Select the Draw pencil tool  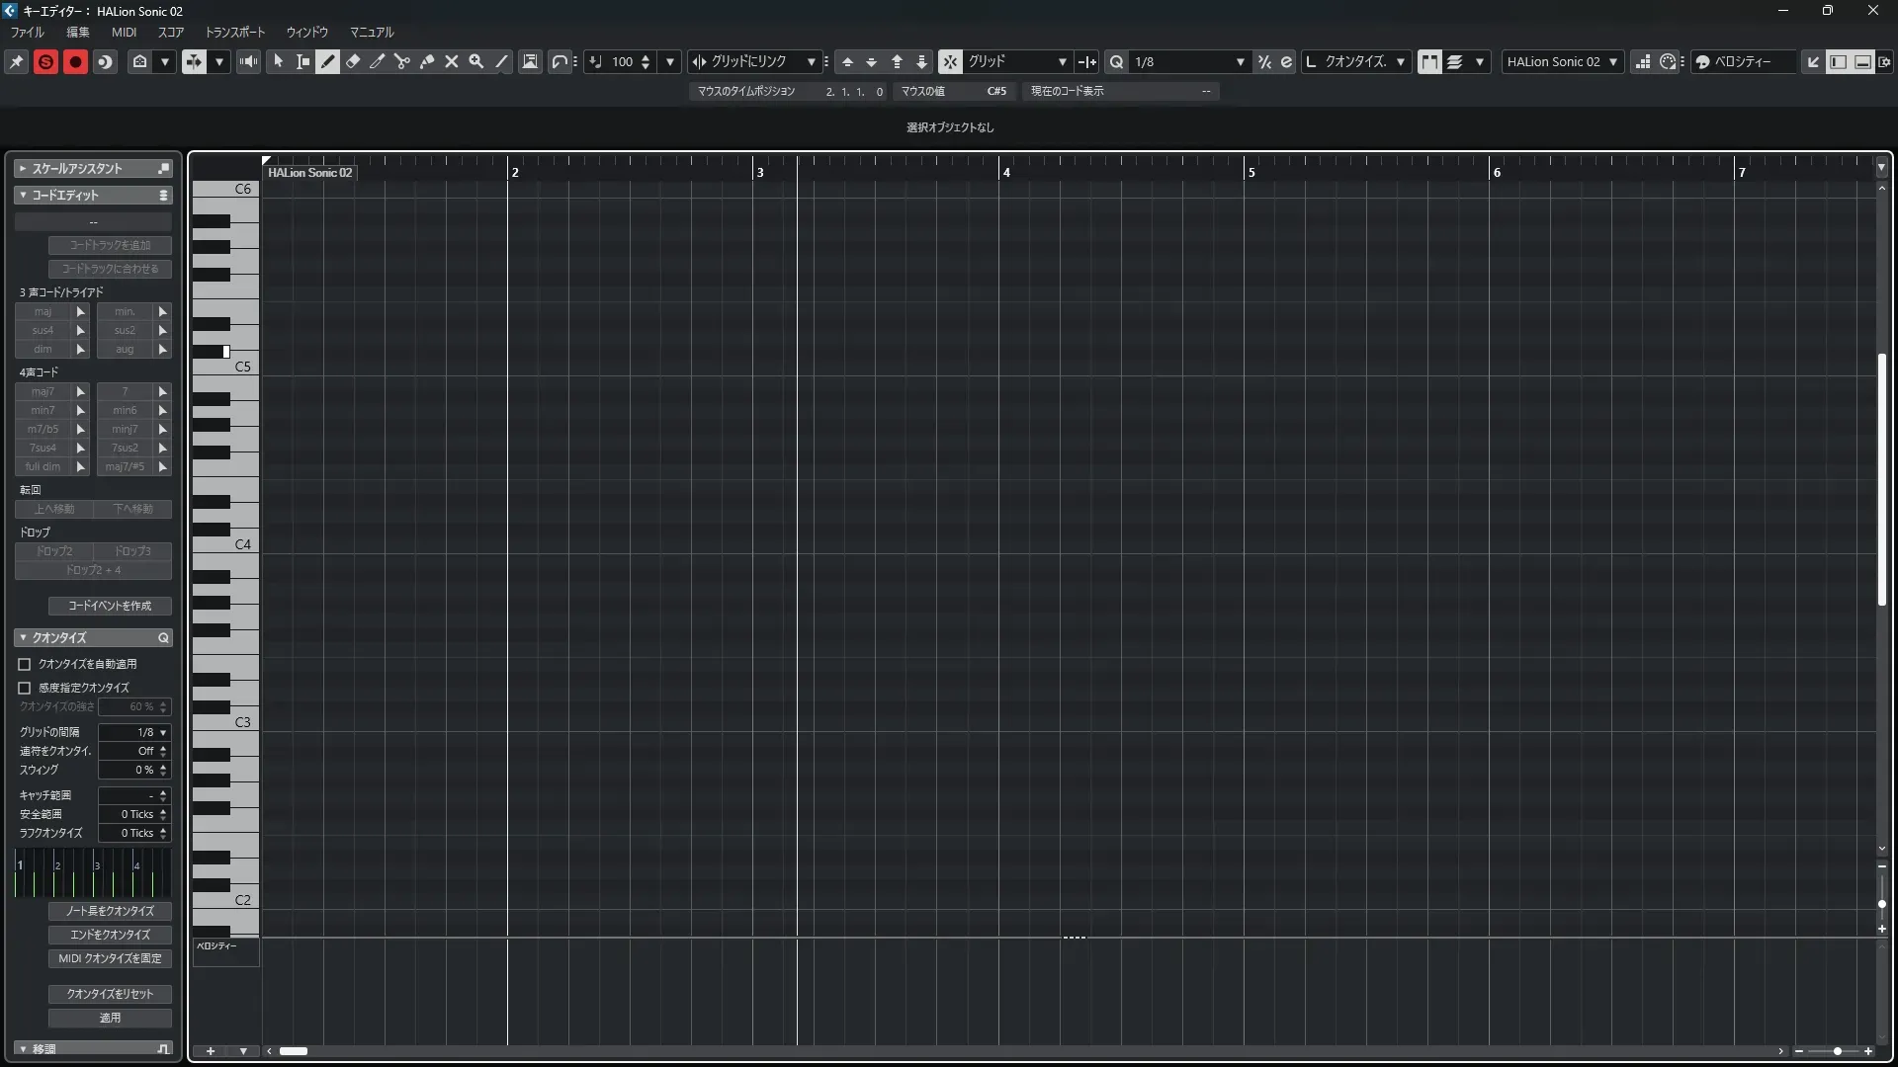[328, 61]
